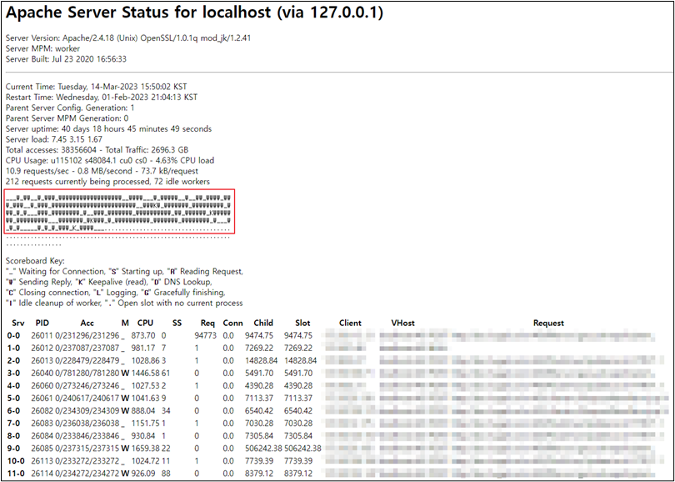Click 'Parent Server MPM Generation: 0' text
This screenshot has width=675, height=482.
(67, 118)
